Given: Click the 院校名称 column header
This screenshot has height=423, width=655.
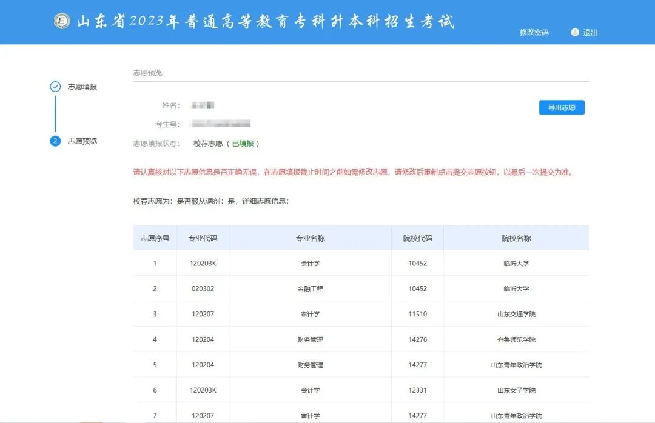Looking at the screenshot, I should 516,238.
